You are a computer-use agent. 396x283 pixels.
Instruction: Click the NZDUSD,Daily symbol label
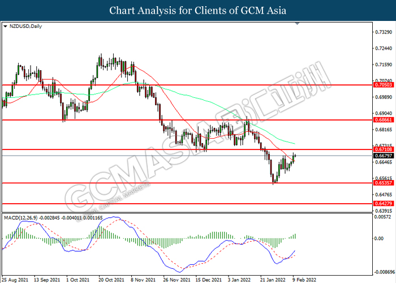(25, 26)
